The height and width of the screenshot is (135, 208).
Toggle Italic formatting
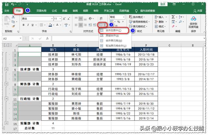pyautogui.click(x=28, y=25)
